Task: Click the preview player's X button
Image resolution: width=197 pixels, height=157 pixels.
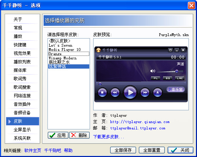Action: click(x=183, y=50)
